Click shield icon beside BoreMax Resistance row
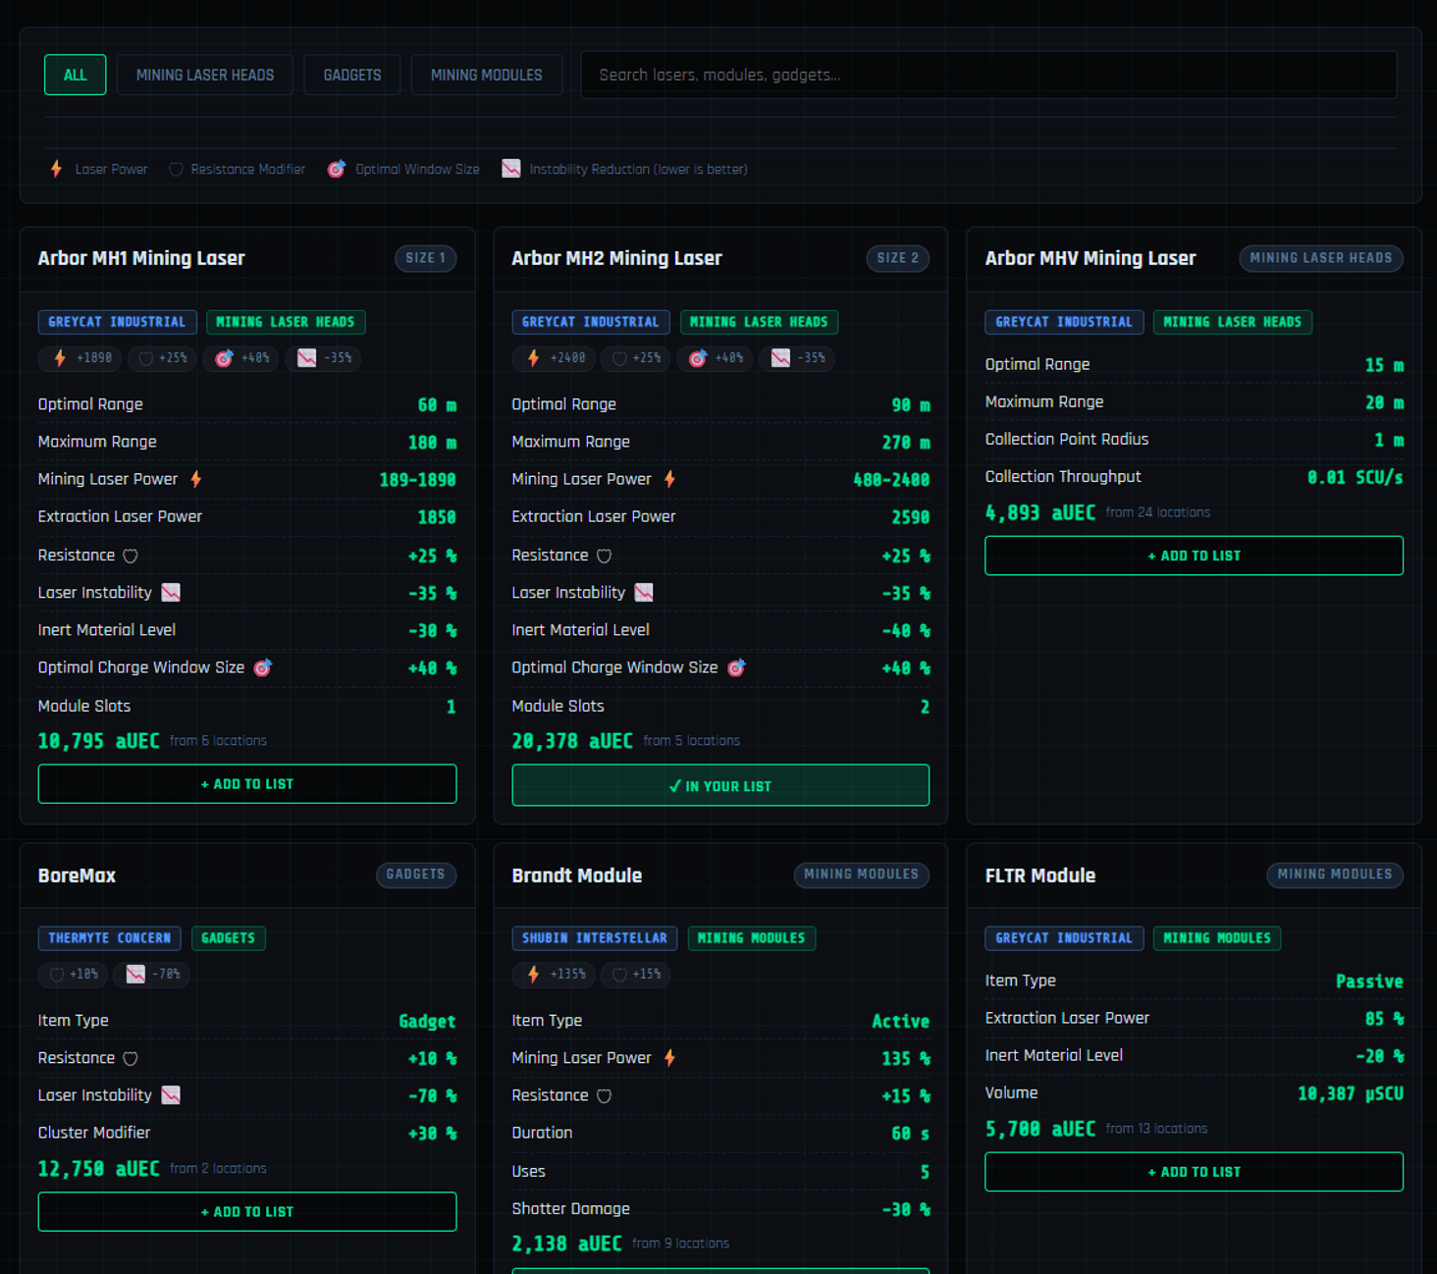 tap(131, 1058)
